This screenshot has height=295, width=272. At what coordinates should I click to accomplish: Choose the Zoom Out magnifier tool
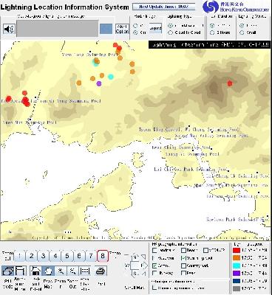click(x=72, y=271)
